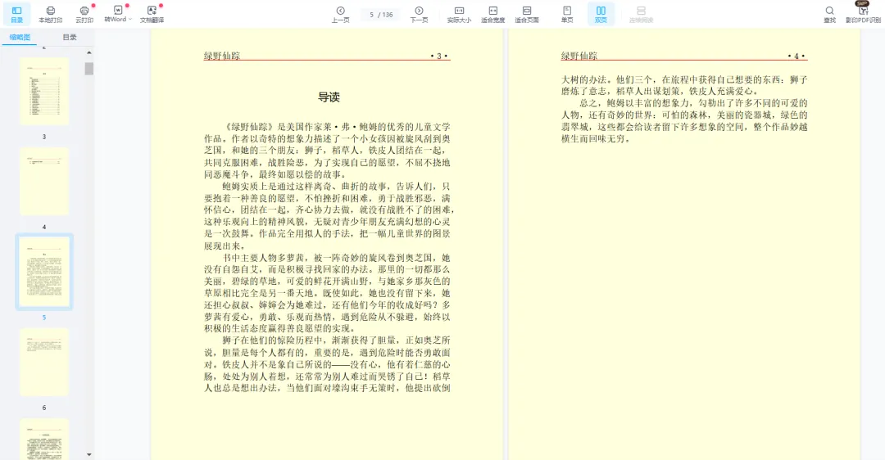Image resolution: width=885 pixels, height=460 pixels.
Task: Choose 适合宽度 fit width view
Action: [x=492, y=14]
